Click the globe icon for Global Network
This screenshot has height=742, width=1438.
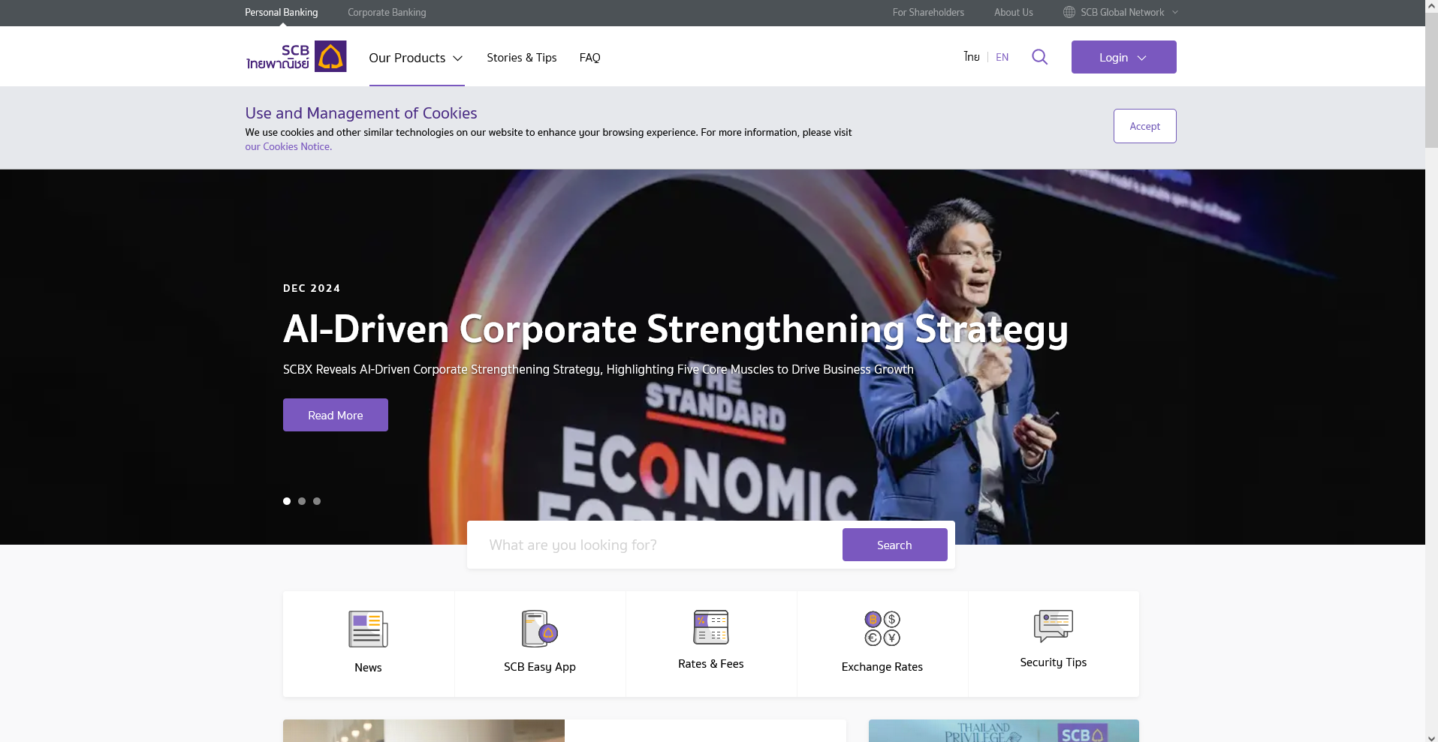pyautogui.click(x=1069, y=12)
